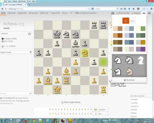
Task: Click the Firefox home icon
Action: [134, 9]
